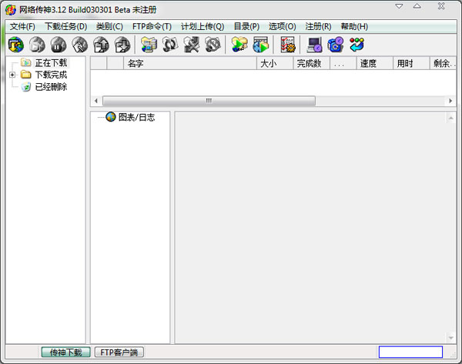
Task: Select the 正在下载 tree item
Action: click(50, 62)
